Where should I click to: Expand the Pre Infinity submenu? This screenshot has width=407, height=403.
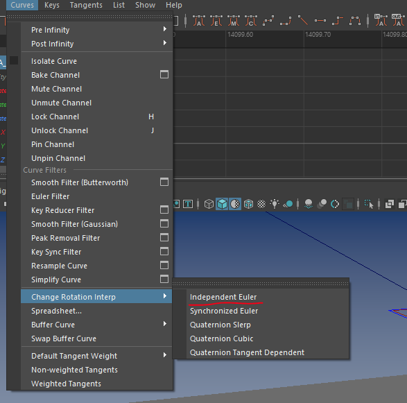pyautogui.click(x=96, y=30)
